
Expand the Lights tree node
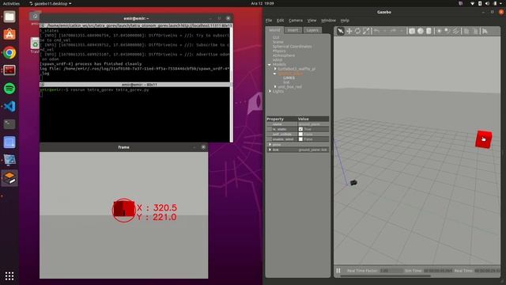[270, 91]
